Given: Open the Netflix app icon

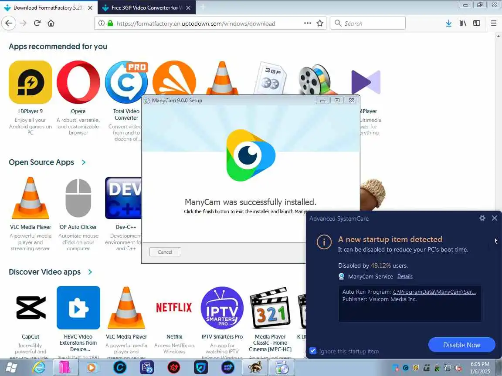Looking at the screenshot, I should pos(174,308).
